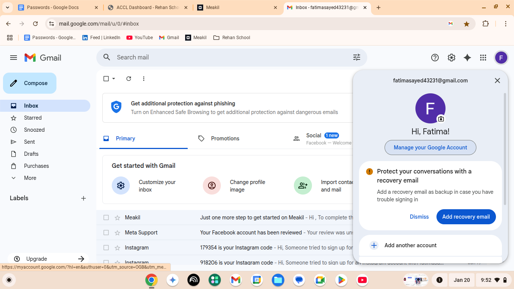This screenshot has height=289, width=514.
Task: Click the Support help icon
Action: point(435,58)
